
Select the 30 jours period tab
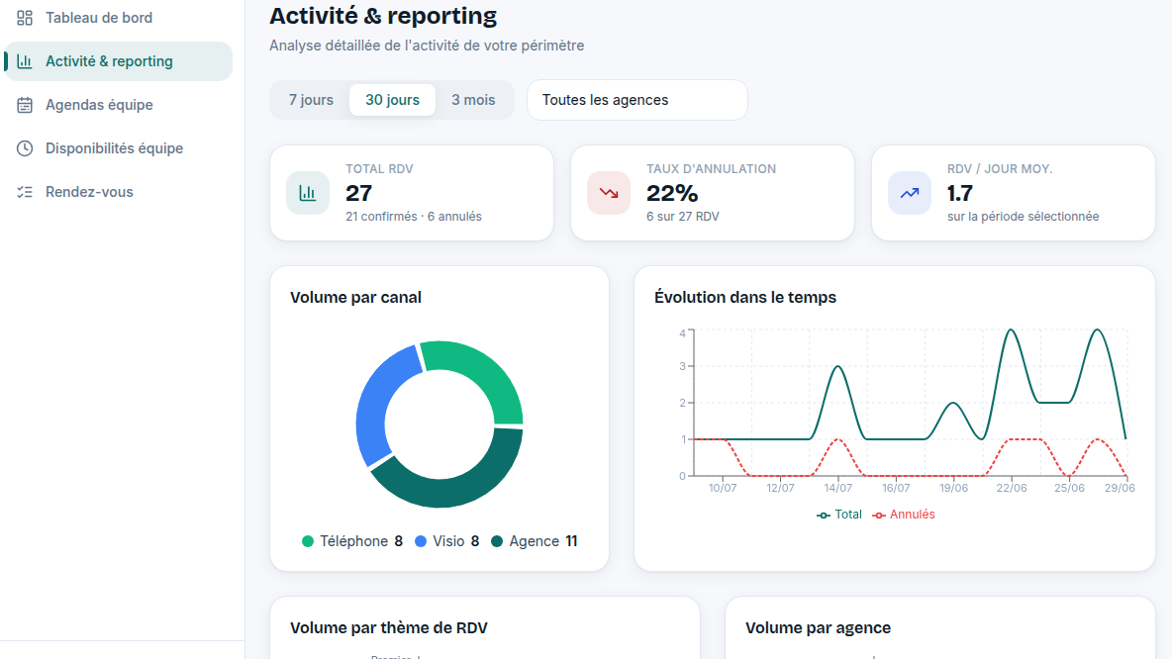tap(392, 100)
